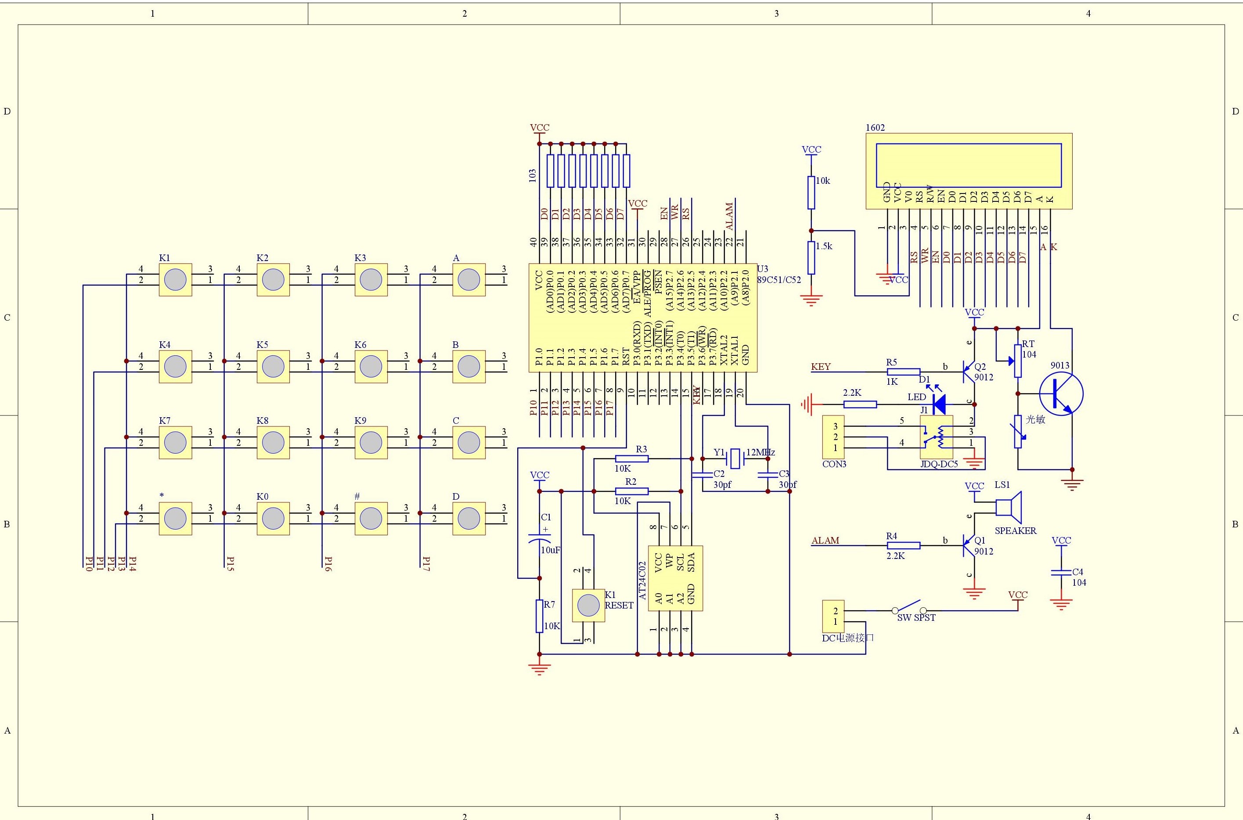Select the CON3 three-pin connector
This screenshot has width=1243, height=820.
click(x=833, y=437)
